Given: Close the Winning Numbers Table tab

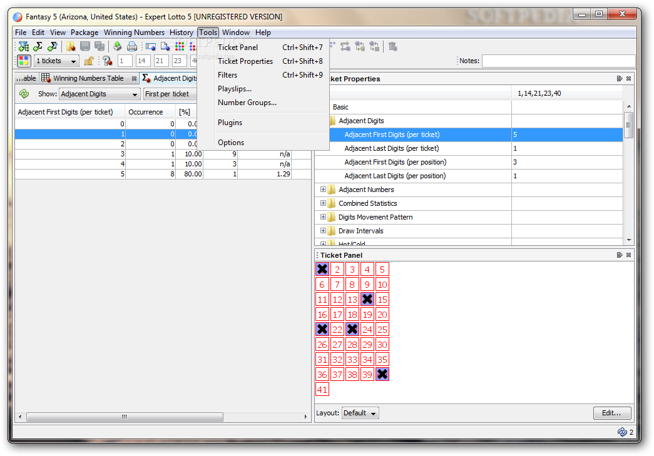Looking at the screenshot, I should 134,78.
